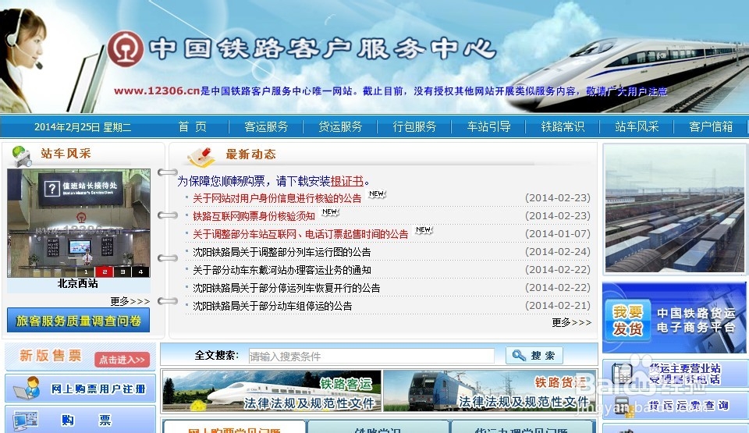Open the 首页 home menu item
The height and width of the screenshot is (433, 749).
[x=192, y=126]
